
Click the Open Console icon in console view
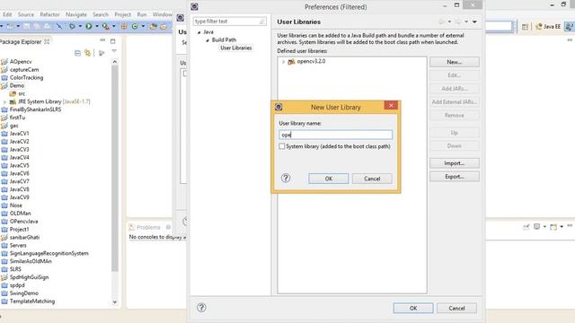(553, 227)
